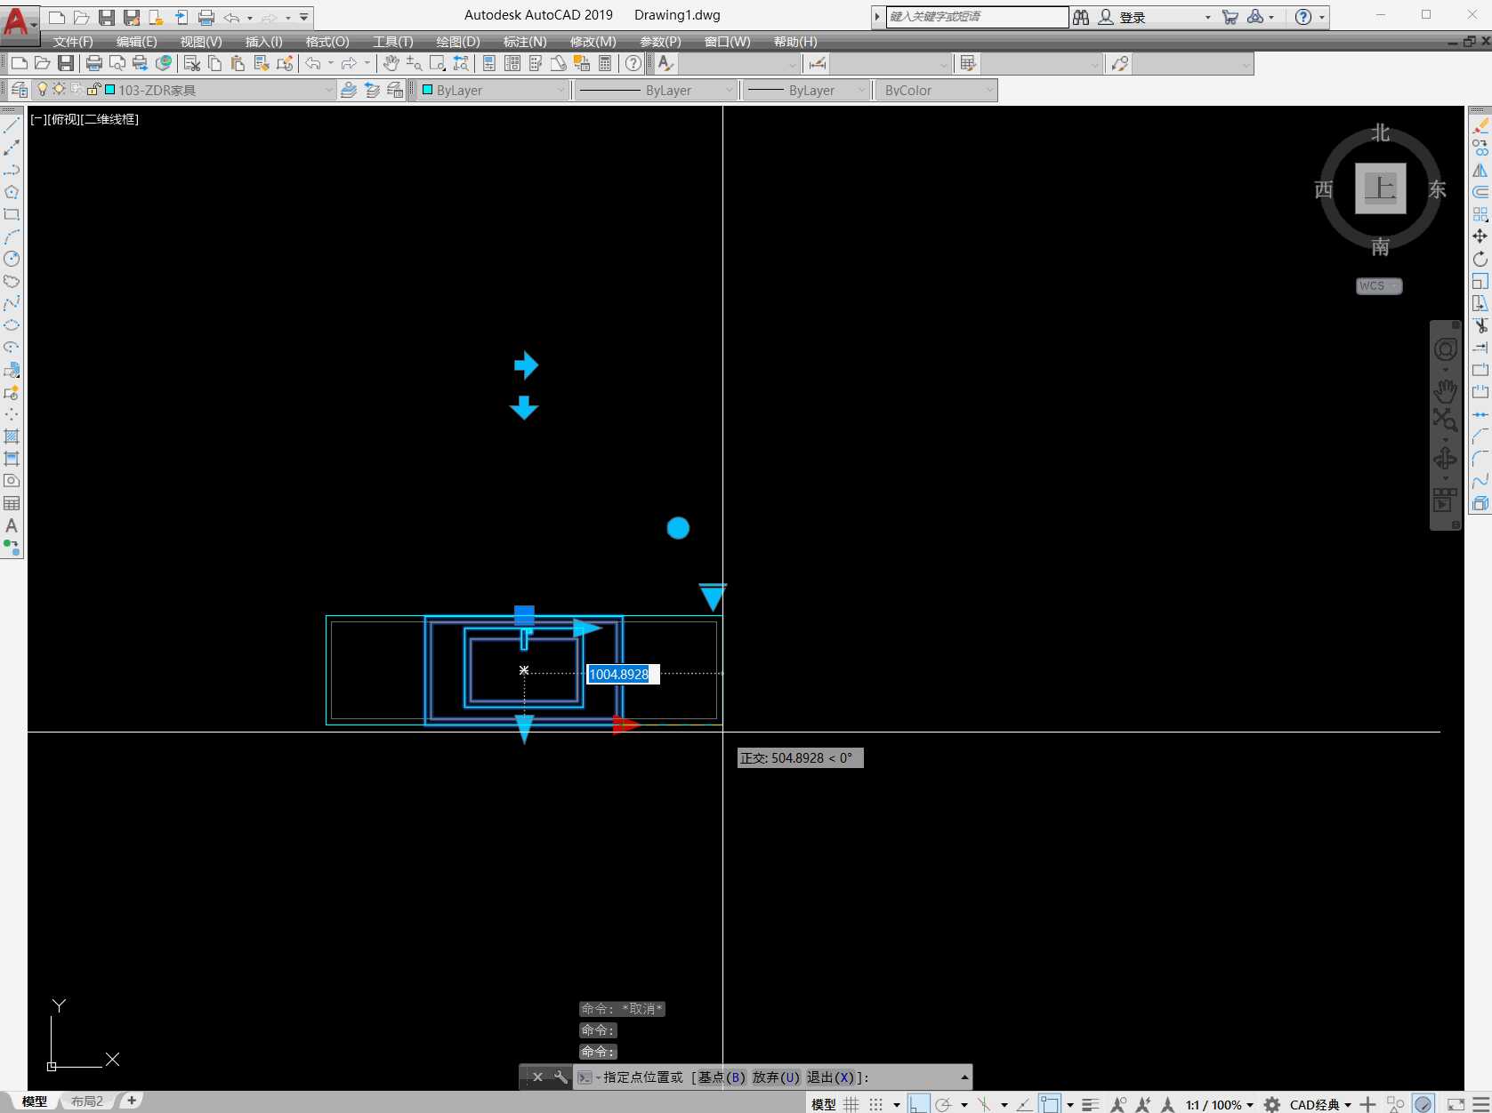Click the 退出(X) command option
Image resolution: width=1492 pixels, height=1113 pixels.
click(831, 1077)
